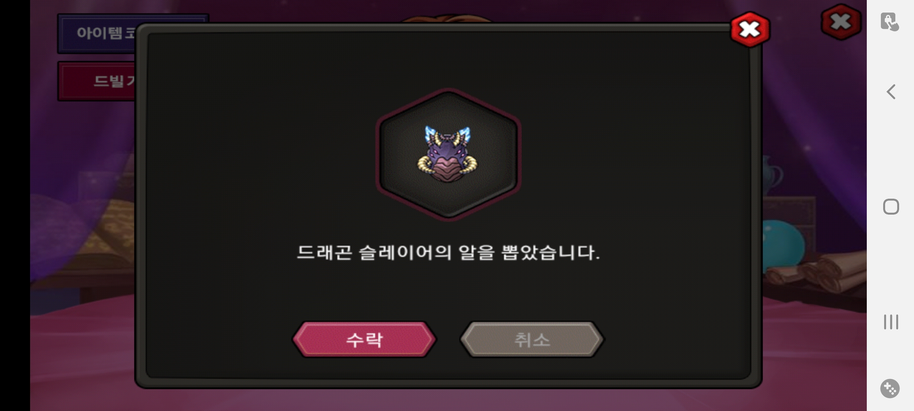Open the game tools gamepad icon
The image size is (914, 411).
890,389
